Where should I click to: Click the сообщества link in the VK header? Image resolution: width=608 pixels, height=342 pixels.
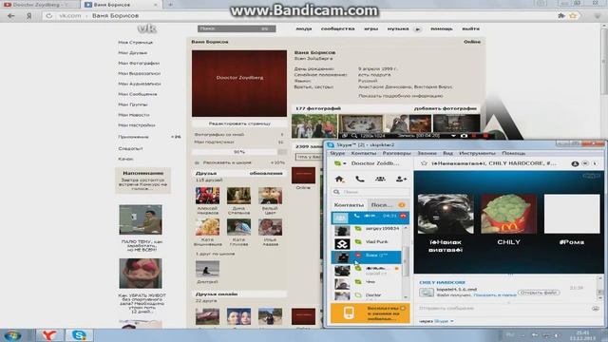(338, 28)
